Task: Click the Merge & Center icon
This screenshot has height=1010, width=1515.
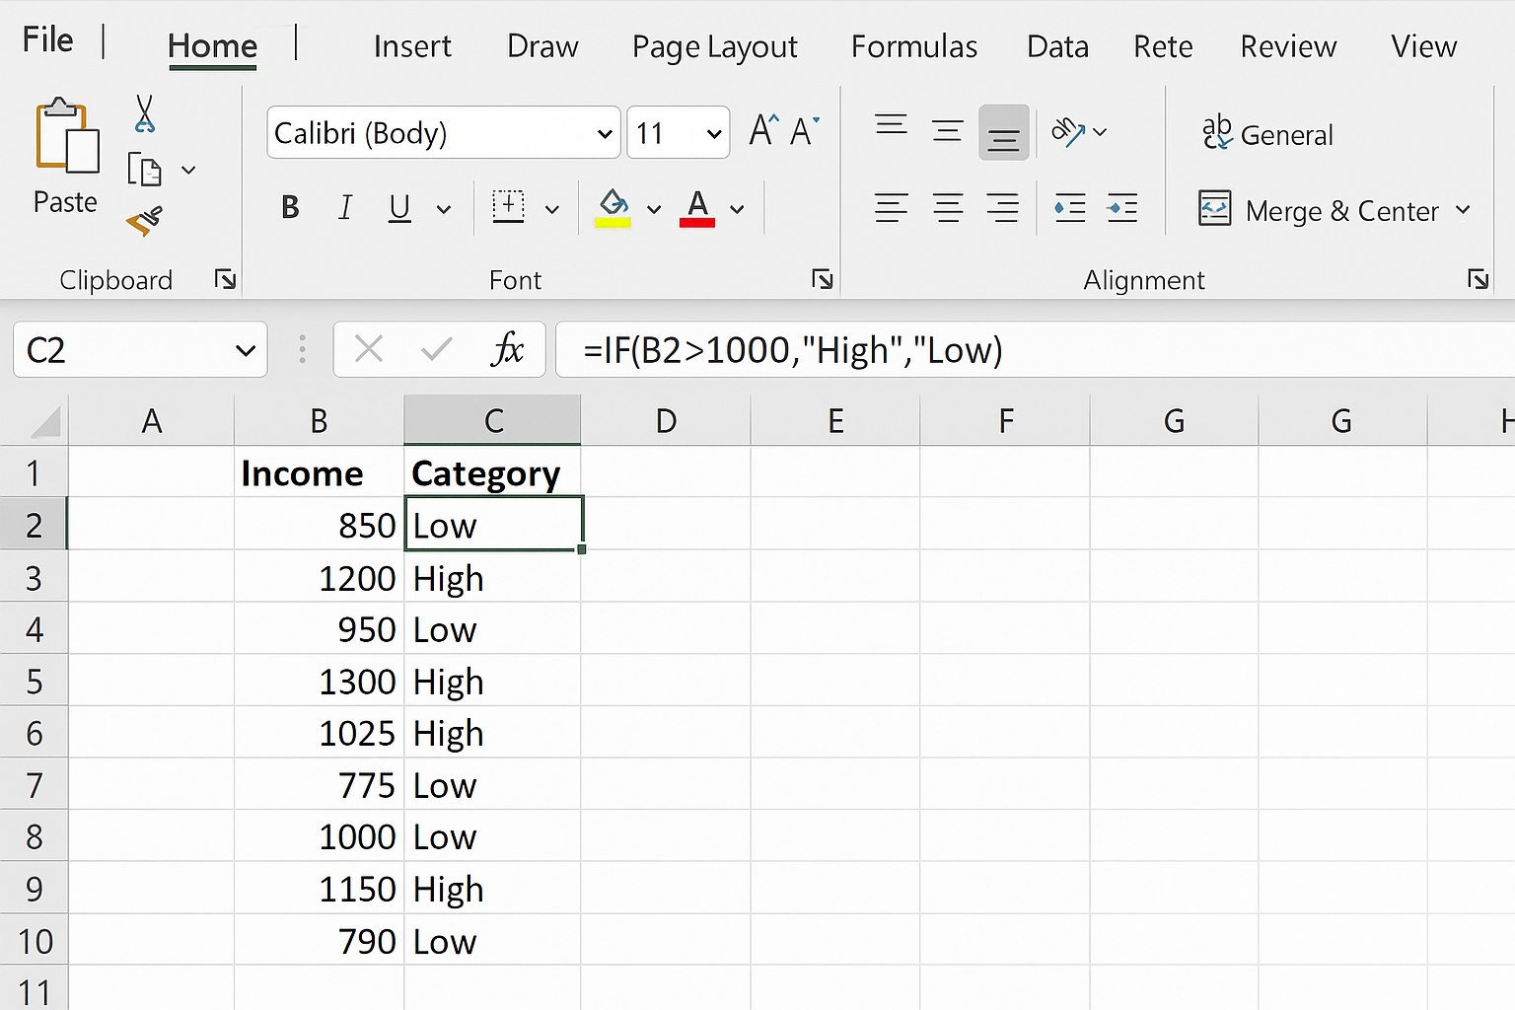Action: (x=1215, y=208)
